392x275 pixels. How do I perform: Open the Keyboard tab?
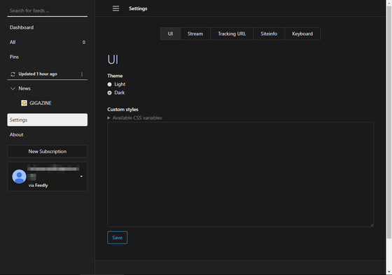[x=302, y=34]
